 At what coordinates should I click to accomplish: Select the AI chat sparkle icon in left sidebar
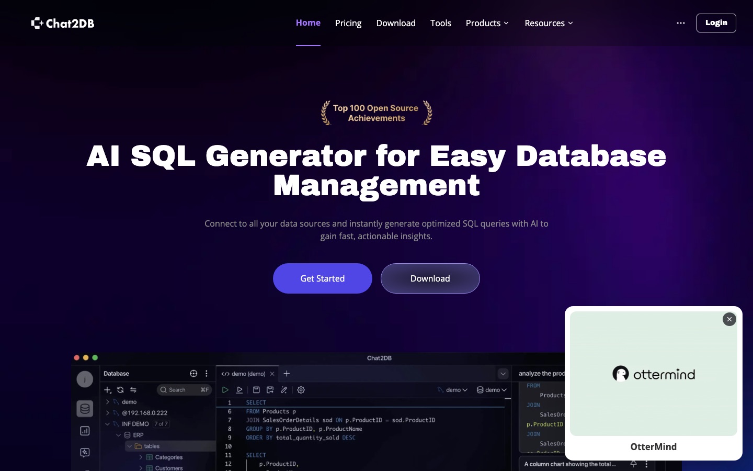pos(85,453)
